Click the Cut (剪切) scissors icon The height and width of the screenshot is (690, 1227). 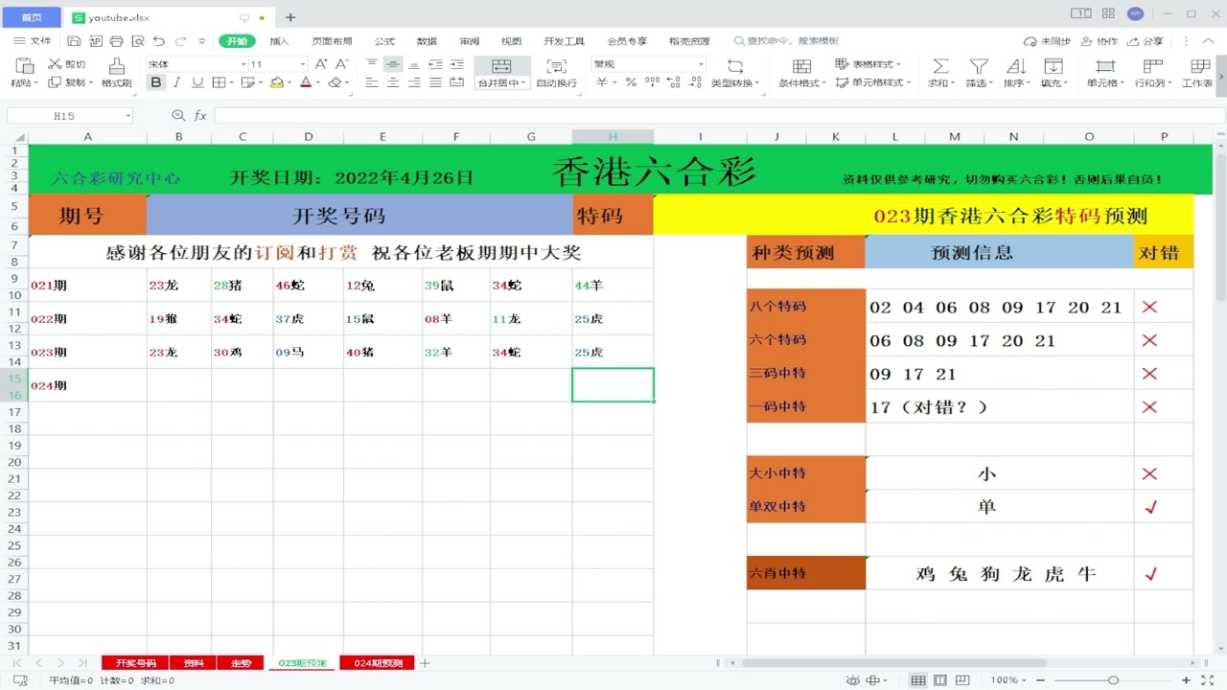55,64
